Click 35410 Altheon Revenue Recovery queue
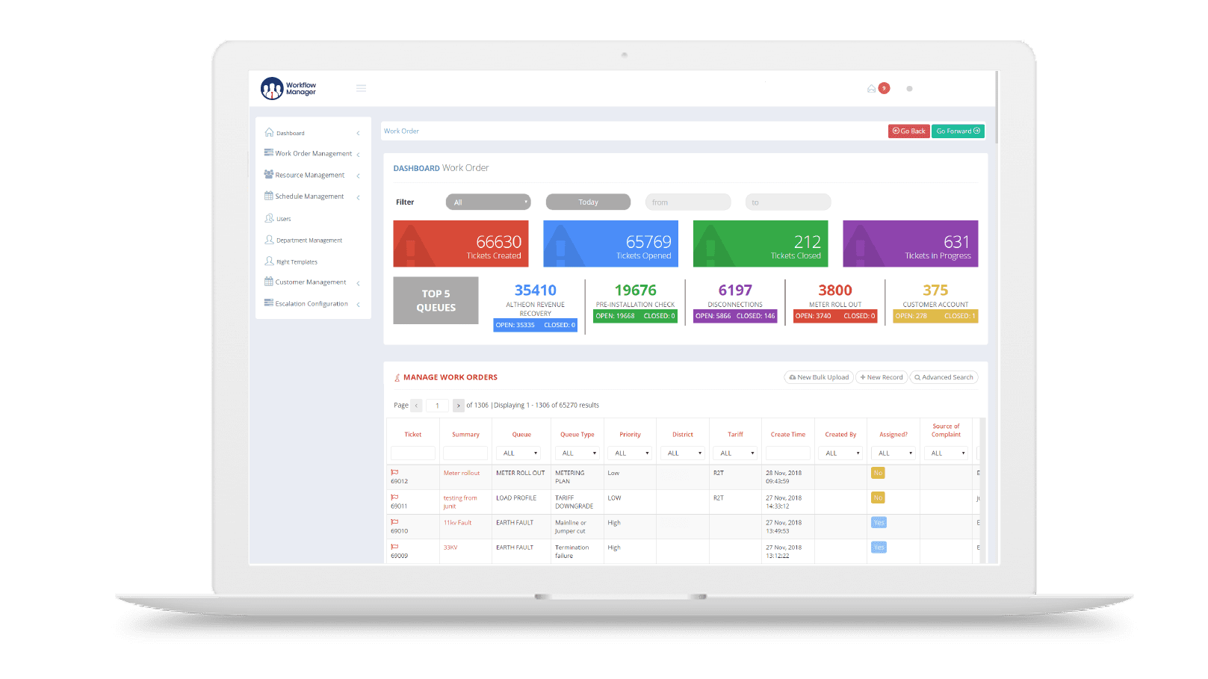This screenshot has width=1208, height=679. click(535, 306)
